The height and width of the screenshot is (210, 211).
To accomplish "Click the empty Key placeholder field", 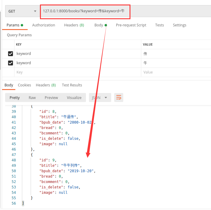I will pyautogui.click(x=78, y=72).
